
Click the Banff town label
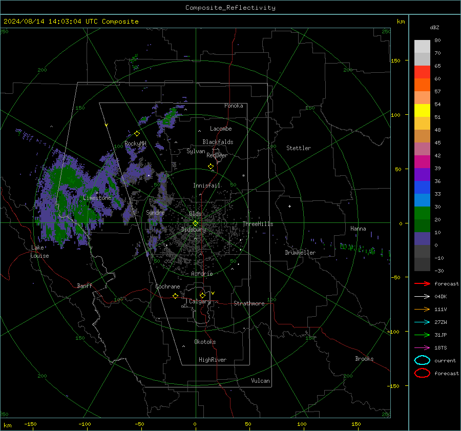[85, 285]
